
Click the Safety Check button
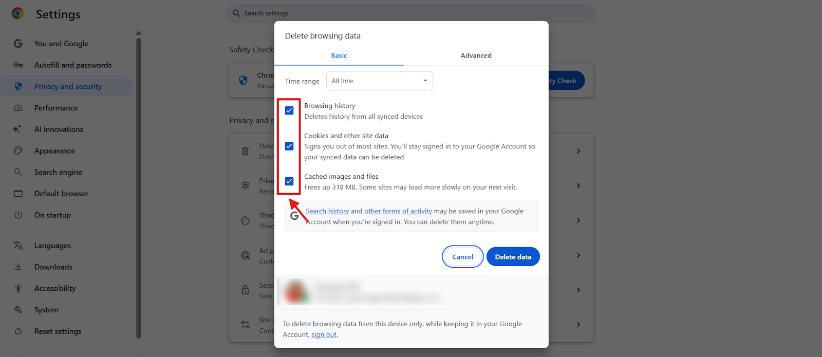point(566,81)
